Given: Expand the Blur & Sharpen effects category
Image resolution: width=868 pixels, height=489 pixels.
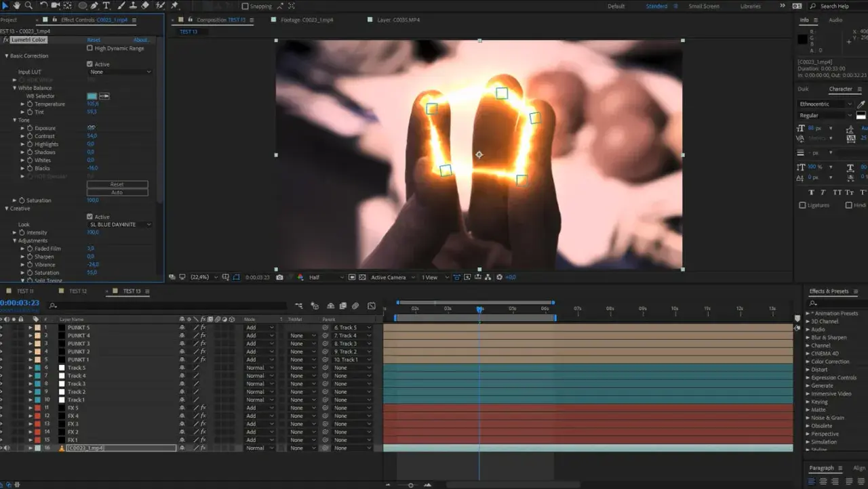Looking at the screenshot, I should (808, 337).
